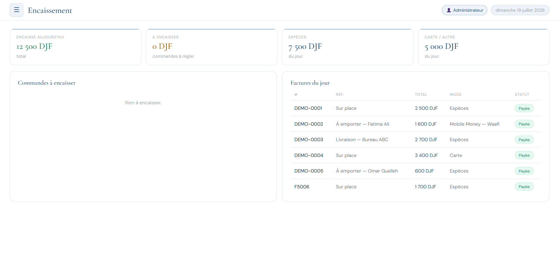Select invoice DEMO-0005 for Omar Guelleh

pos(416,171)
